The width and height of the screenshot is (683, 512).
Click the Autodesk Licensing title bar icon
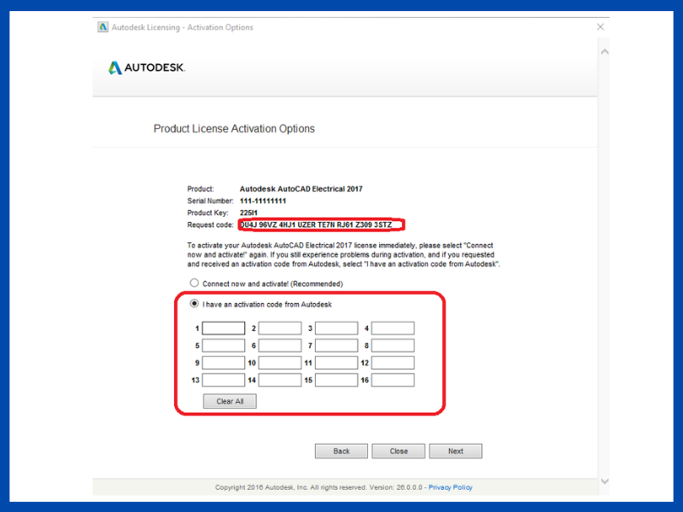pyautogui.click(x=103, y=27)
